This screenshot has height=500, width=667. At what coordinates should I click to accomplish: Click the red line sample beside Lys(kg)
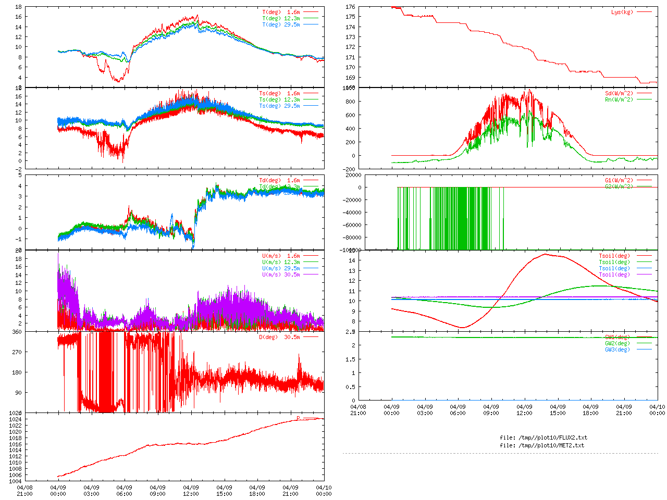pyautogui.click(x=644, y=12)
